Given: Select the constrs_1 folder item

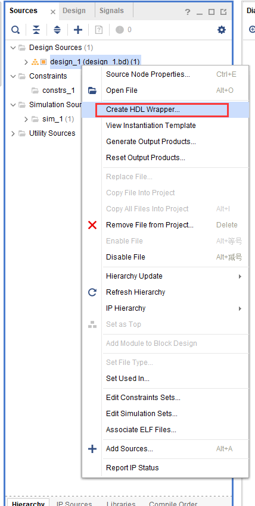Looking at the screenshot, I should point(58,90).
